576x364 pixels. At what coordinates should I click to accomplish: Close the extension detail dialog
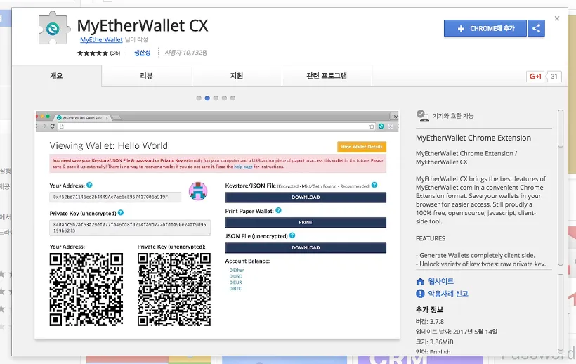click(x=557, y=18)
